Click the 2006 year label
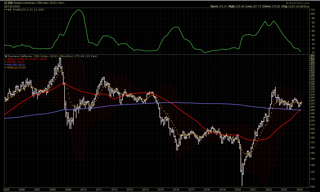 pyautogui.click(x=22, y=190)
